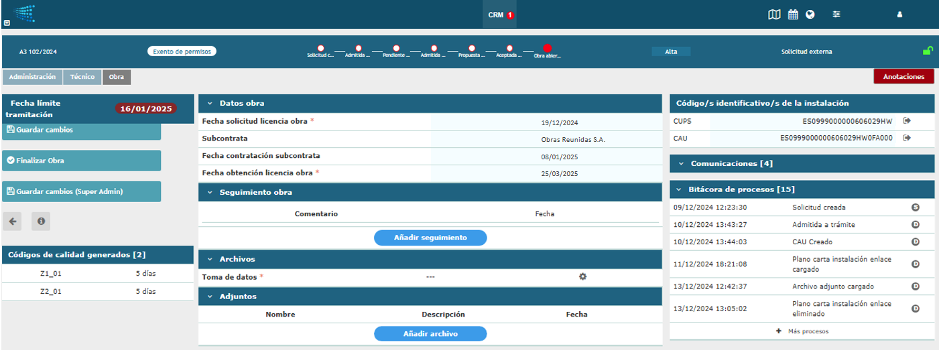Screen dimensions: 939x350
Task: Click the gear icon for Toma de datos
Action: click(x=582, y=276)
